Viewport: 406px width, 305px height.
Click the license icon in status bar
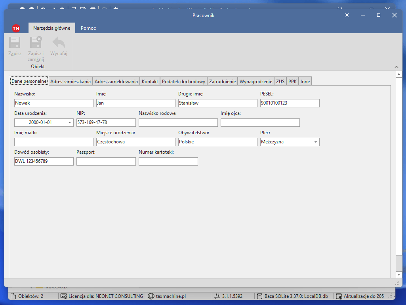pyautogui.click(x=63, y=296)
